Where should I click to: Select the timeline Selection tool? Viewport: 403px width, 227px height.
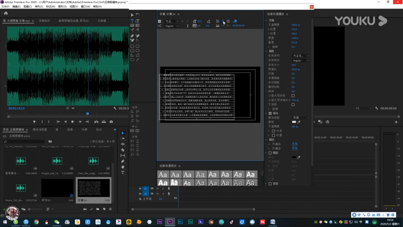[123, 133]
